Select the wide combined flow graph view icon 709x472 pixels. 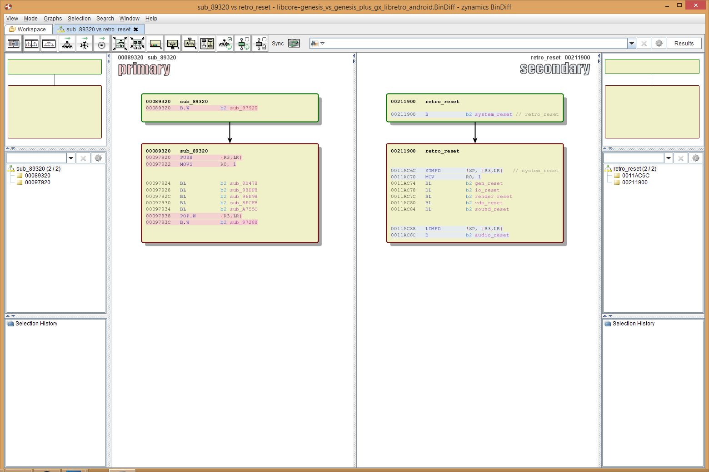(49, 44)
